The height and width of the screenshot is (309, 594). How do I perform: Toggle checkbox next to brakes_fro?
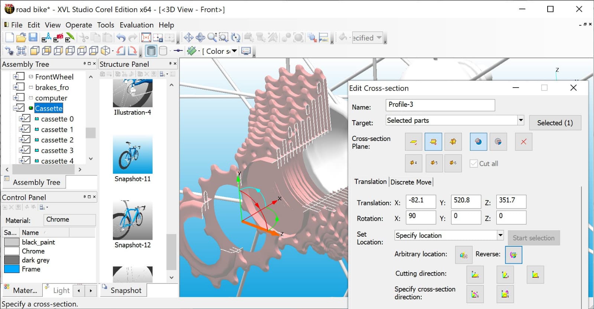point(20,87)
